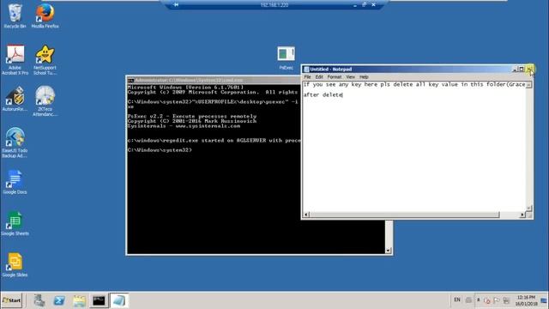The height and width of the screenshot is (309, 549).
Task: Open the Format menu in Notepad
Action: pyautogui.click(x=335, y=76)
